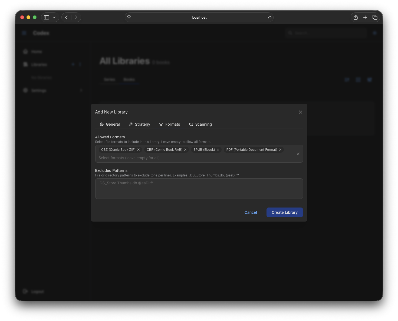The height and width of the screenshot is (321, 398).
Task: Click the Create Library button
Action: click(x=284, y=212)
